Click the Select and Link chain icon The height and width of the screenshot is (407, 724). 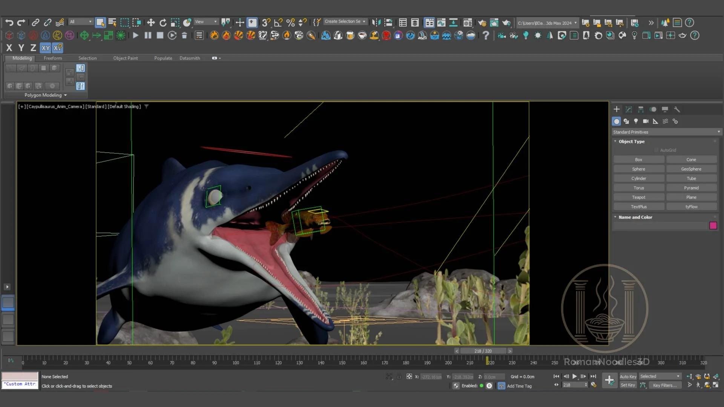point(35,23)
